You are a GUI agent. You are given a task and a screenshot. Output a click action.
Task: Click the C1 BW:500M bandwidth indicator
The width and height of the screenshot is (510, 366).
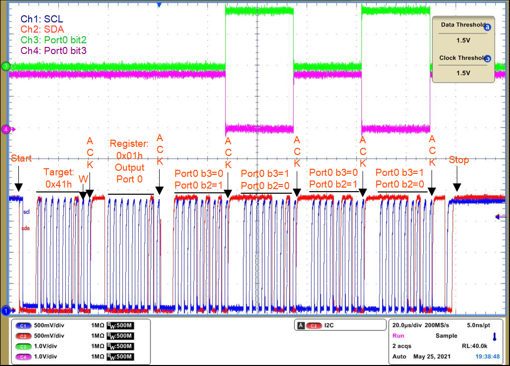coord(119,325)
